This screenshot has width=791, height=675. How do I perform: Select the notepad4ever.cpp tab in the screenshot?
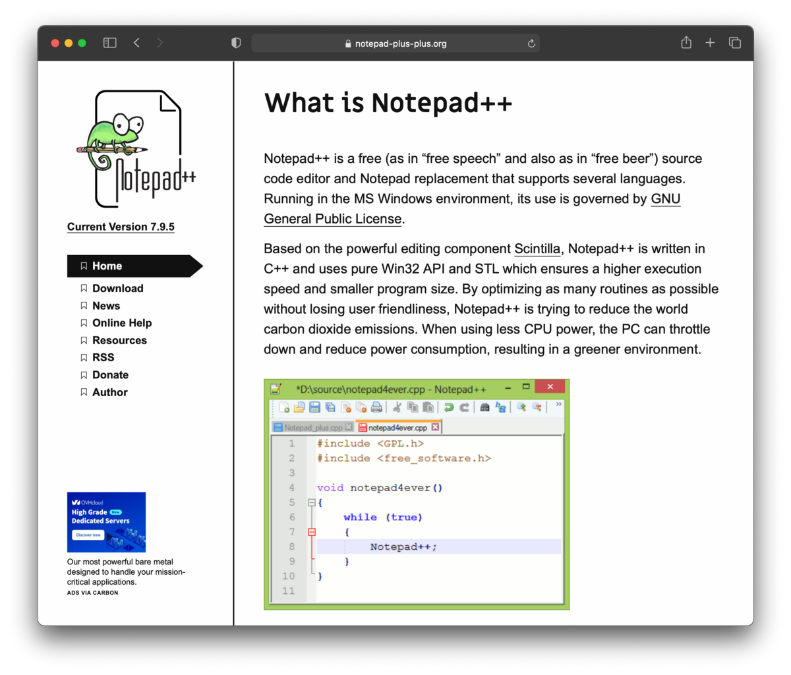coord(398,427)
